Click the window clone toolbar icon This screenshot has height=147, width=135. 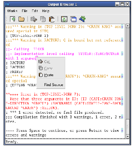tap(73, 19)
